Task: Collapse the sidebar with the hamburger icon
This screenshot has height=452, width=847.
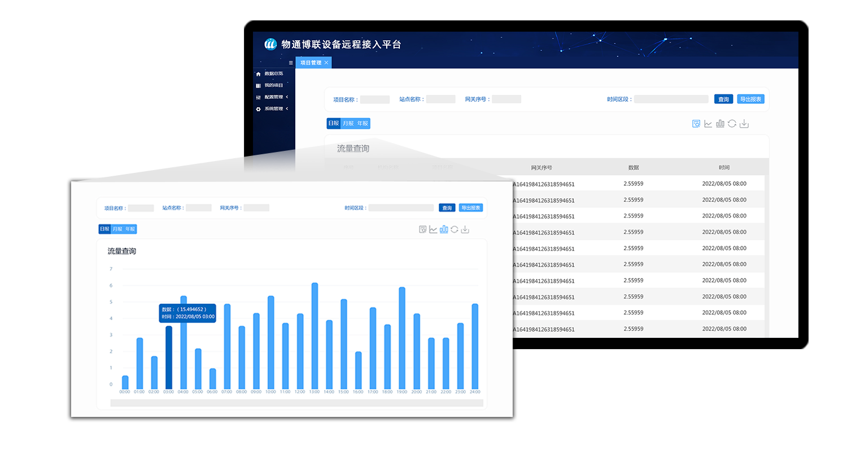Action: tap(290, 63)
